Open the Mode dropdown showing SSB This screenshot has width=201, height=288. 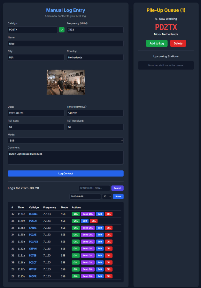pos(66,141)
